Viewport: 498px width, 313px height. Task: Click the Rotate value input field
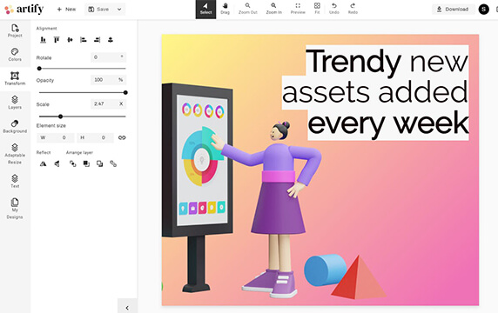[108, 57]
